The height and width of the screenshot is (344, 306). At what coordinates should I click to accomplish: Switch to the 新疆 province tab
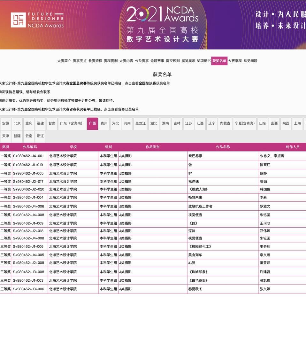point(17,136)
